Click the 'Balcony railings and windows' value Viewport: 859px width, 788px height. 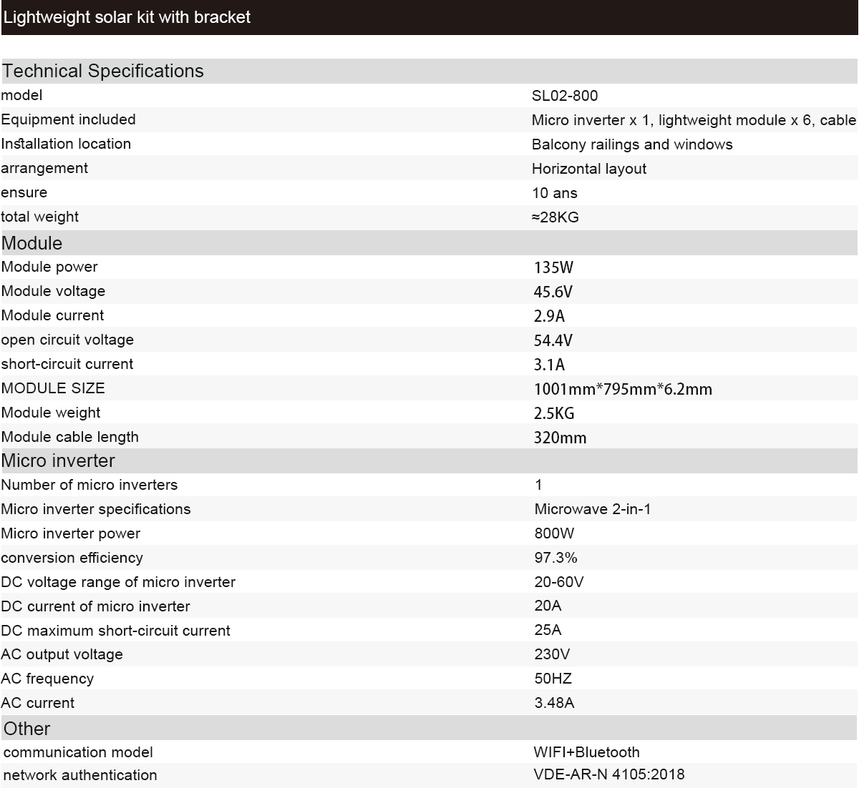tap(632, 144)
